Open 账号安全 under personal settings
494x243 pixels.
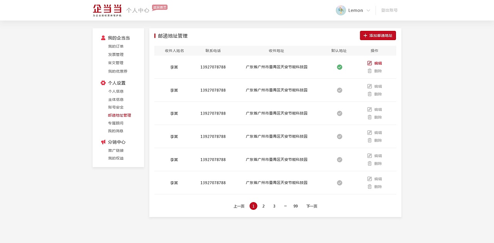116,107
